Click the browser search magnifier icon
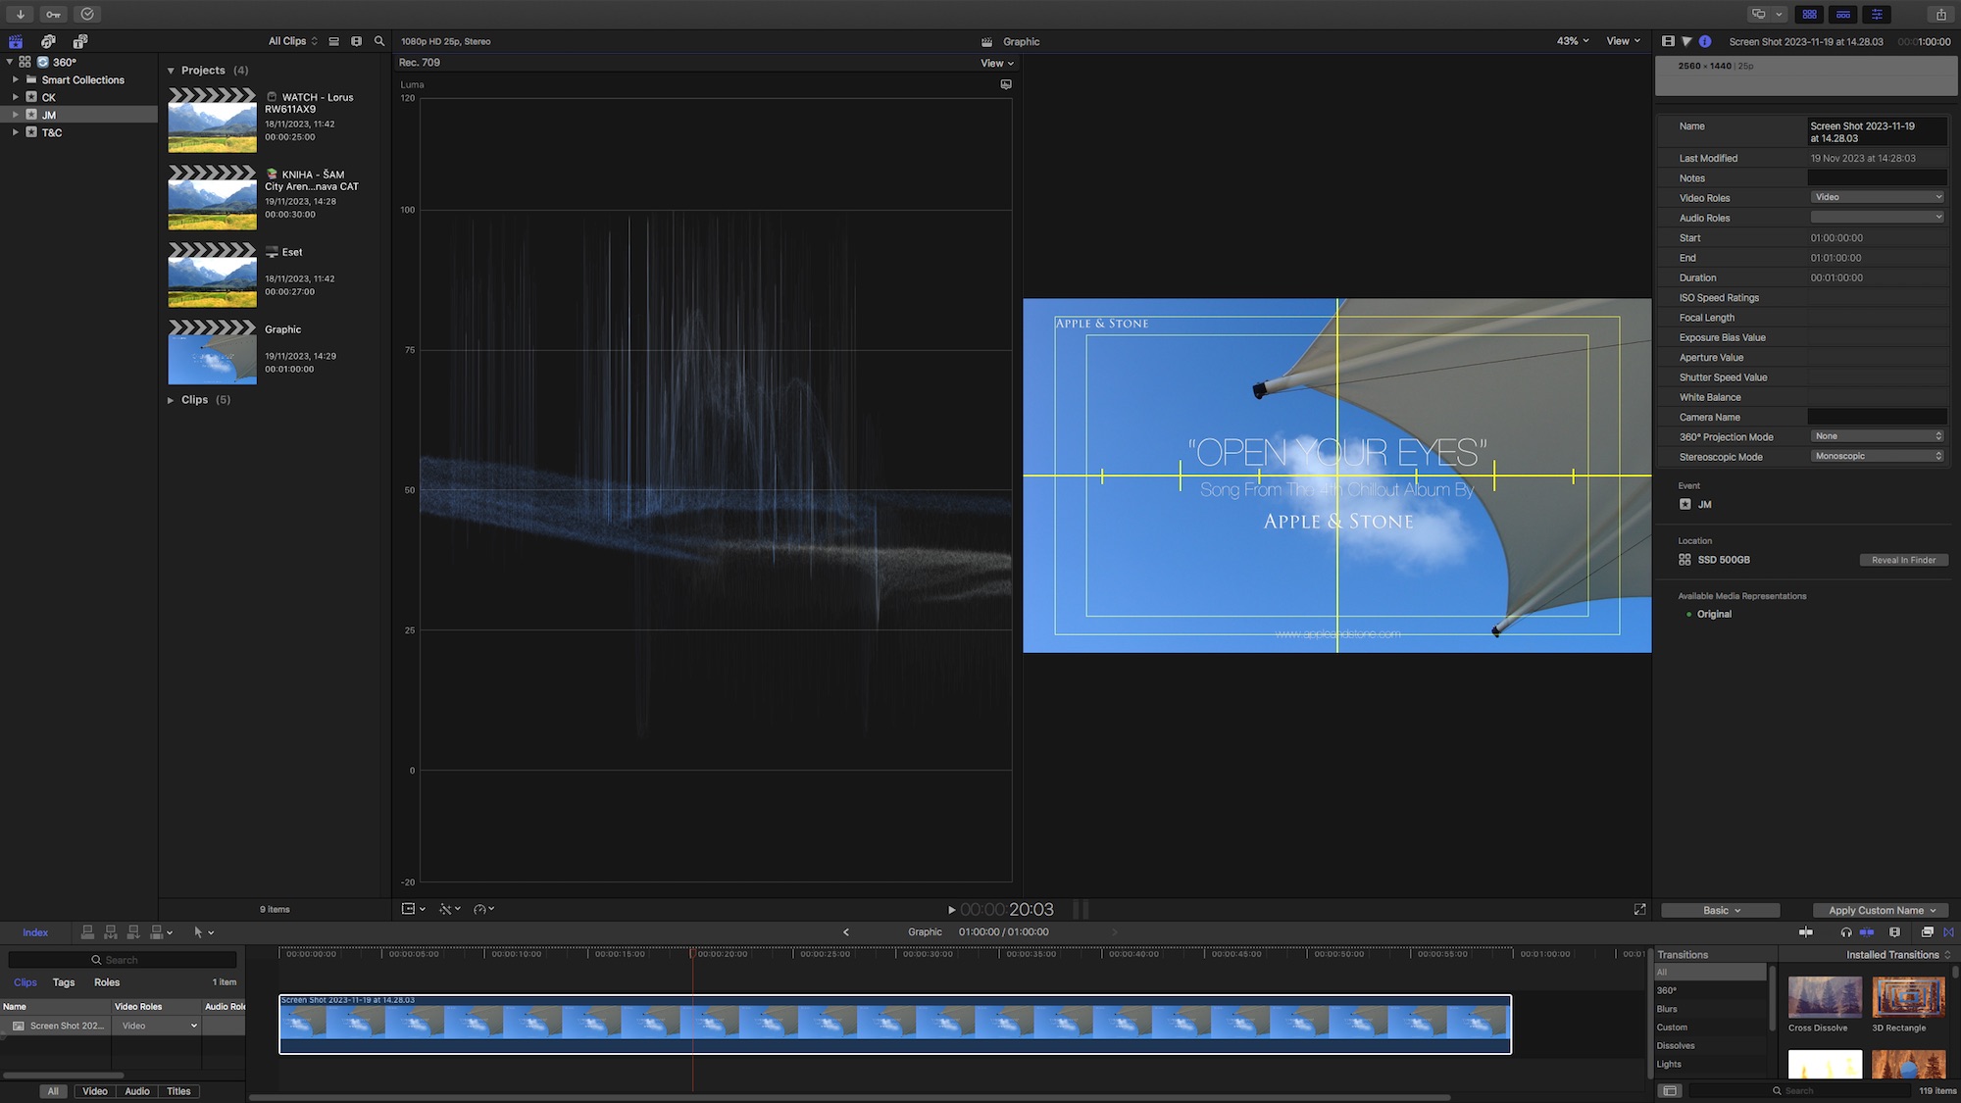Viewport: 1961px width, 1103px height. coord(379,41)
